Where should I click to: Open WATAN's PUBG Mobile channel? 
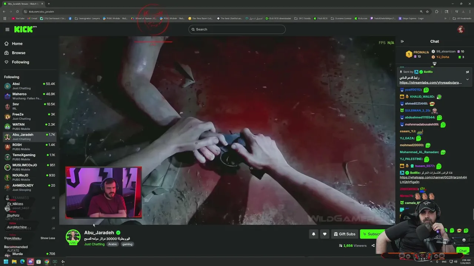coord(30,127)
